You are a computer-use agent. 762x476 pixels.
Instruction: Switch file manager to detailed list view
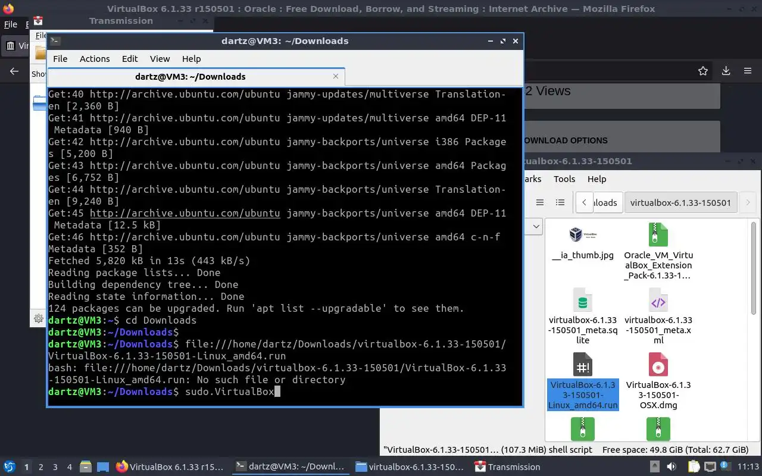tap(560, 202)
